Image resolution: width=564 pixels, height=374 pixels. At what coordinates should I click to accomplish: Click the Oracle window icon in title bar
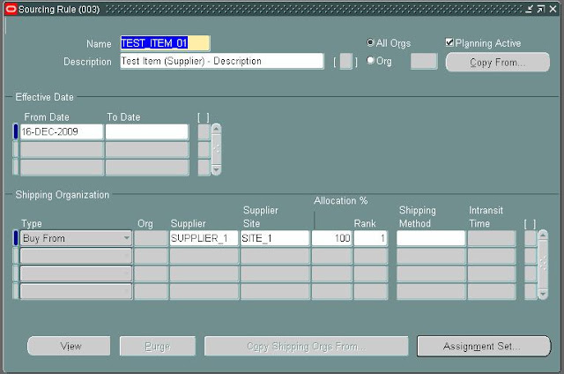point(11,9)
